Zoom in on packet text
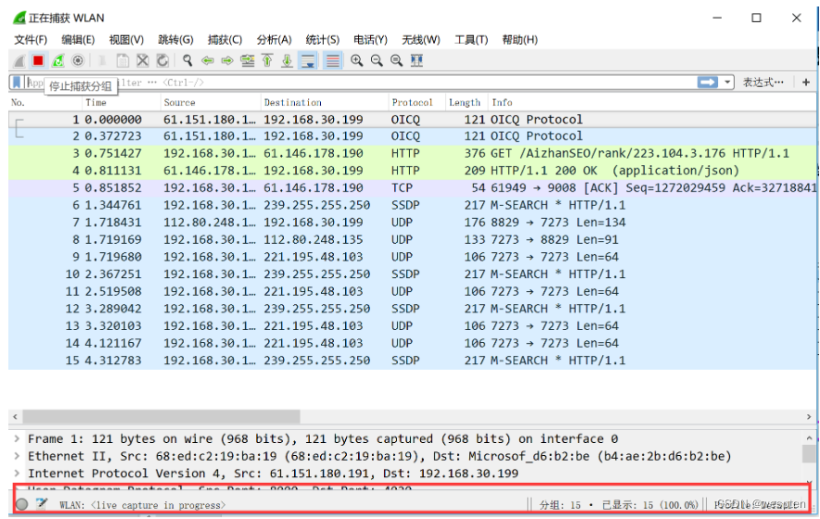Screen dimensions: 820x519 pyautogui.click(x=356, y=60)
